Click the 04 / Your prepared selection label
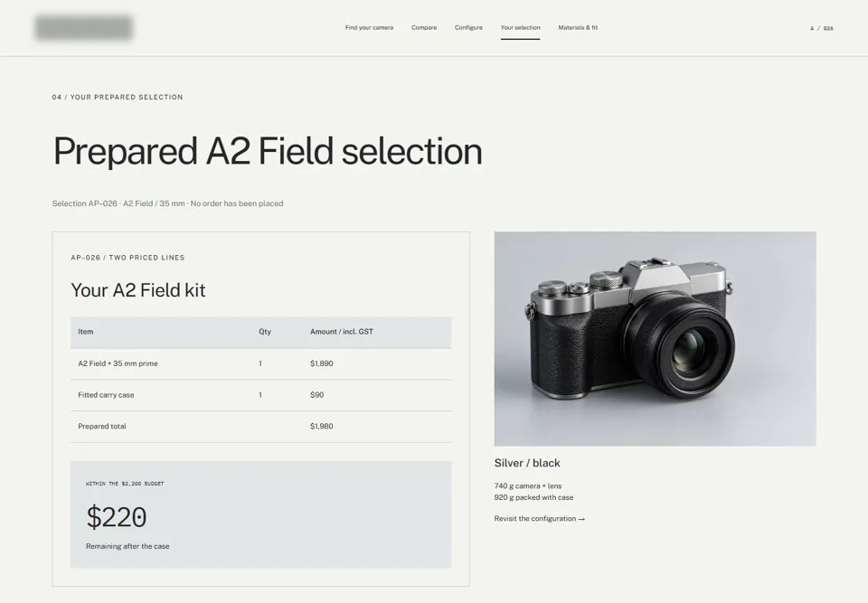Viewport: 868px width, 603px height. pos(118,98)
